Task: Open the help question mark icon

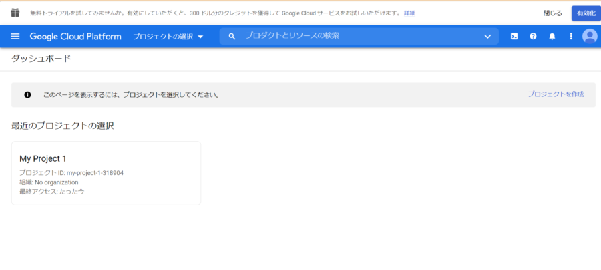Action: (533, 37)
